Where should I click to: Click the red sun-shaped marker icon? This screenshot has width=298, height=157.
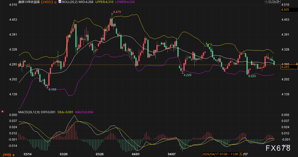3,112
